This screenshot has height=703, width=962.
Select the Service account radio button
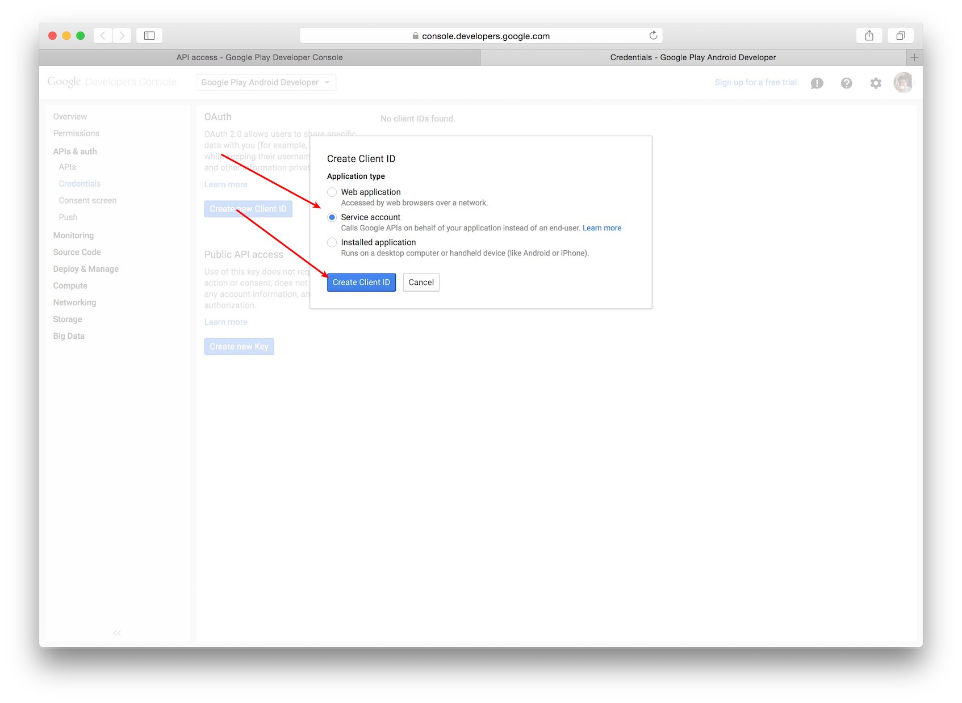click(x=332, y=217)
